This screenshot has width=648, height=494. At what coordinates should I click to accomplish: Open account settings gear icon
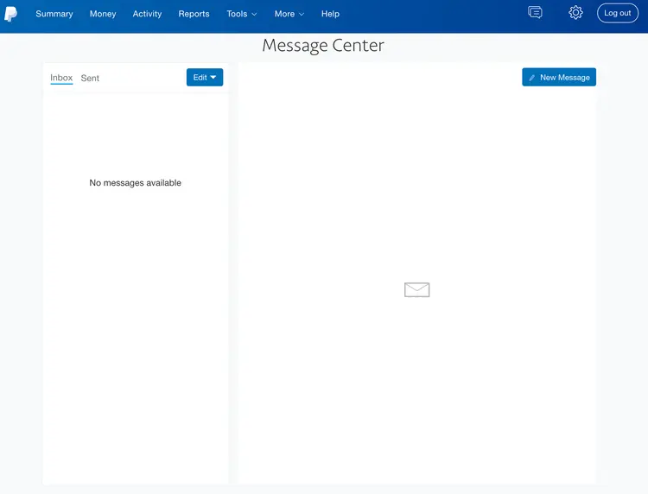click(575, 13)
